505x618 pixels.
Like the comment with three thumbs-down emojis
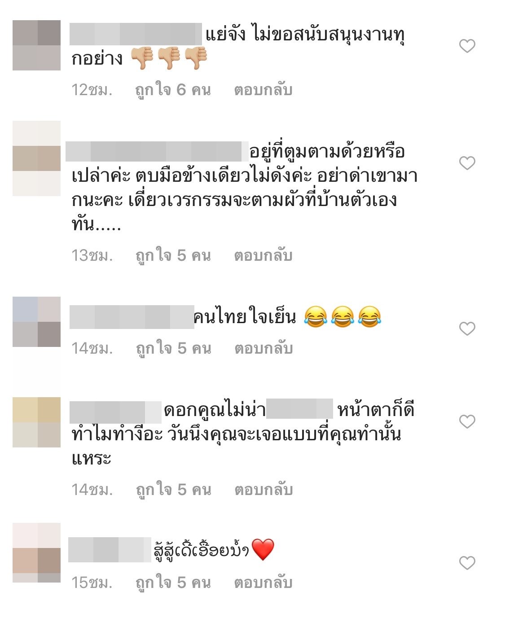[467, 46]
